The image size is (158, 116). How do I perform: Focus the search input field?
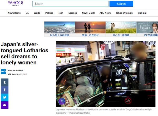tap(70, 4)
